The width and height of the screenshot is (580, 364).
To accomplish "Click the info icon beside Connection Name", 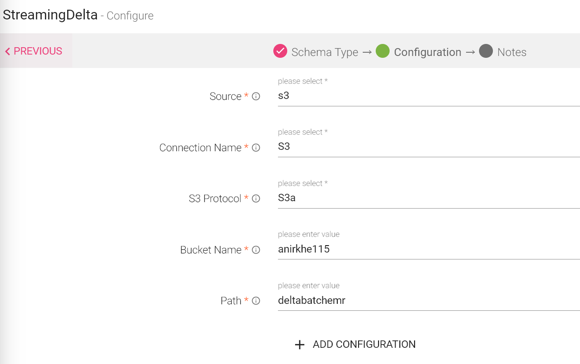I will pyautogui.click(x=256, y=148).
